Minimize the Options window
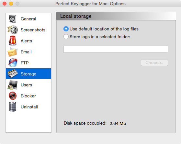Screen dimensions: 181x144 pos(11,4)
